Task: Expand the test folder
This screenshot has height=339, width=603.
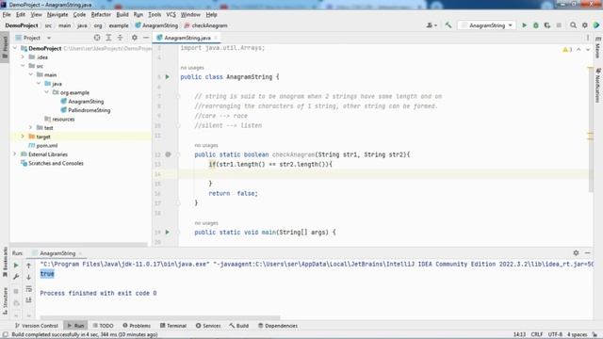Action: click(31, 128)
